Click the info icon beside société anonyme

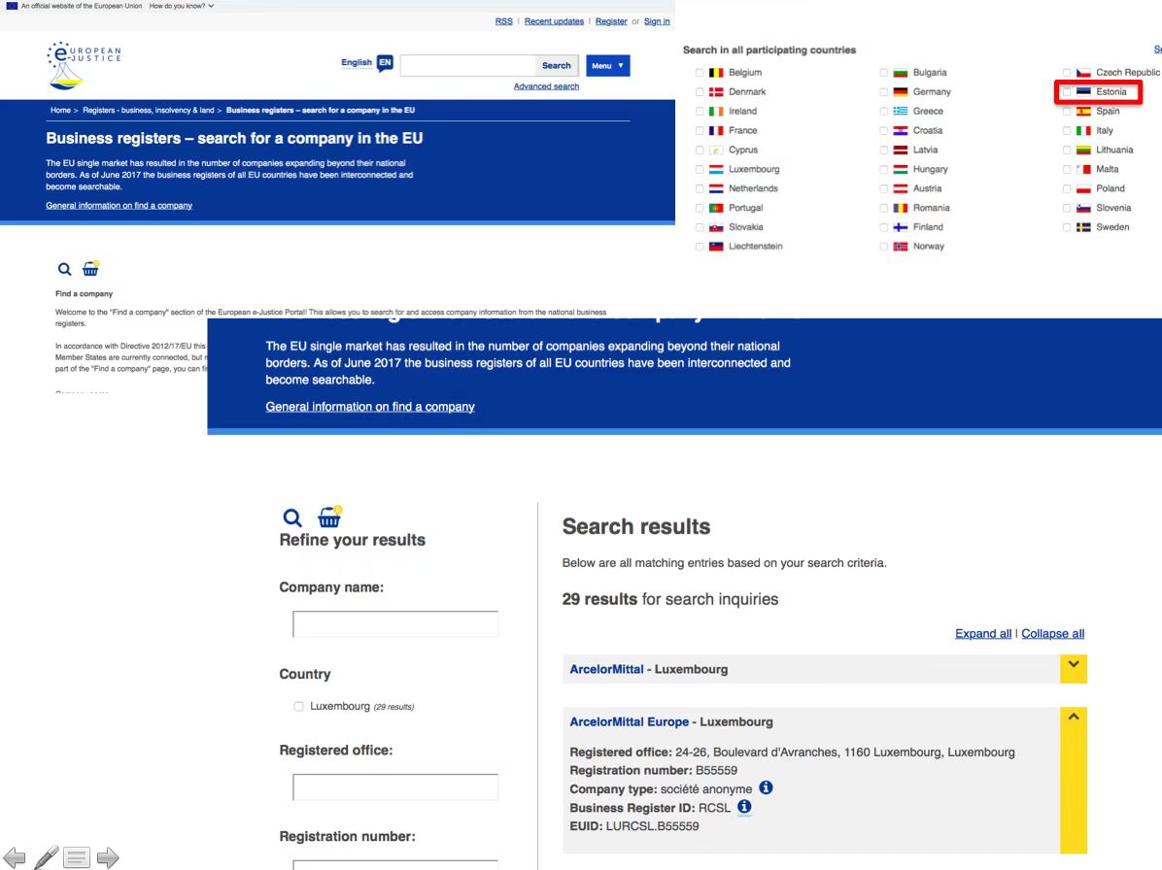point(766,787)
